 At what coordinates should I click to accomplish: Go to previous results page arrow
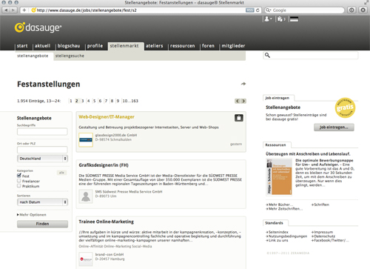238,101
